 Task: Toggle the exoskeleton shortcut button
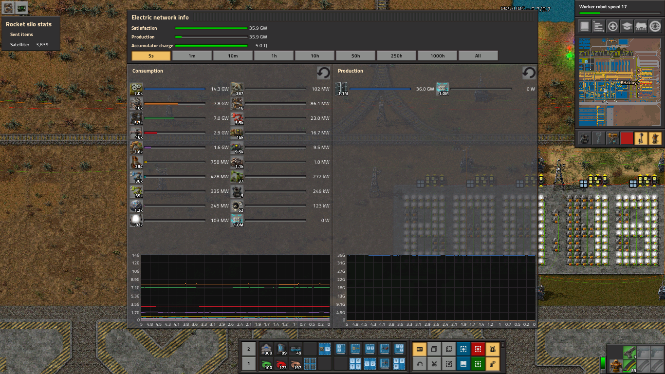point(492,363)
